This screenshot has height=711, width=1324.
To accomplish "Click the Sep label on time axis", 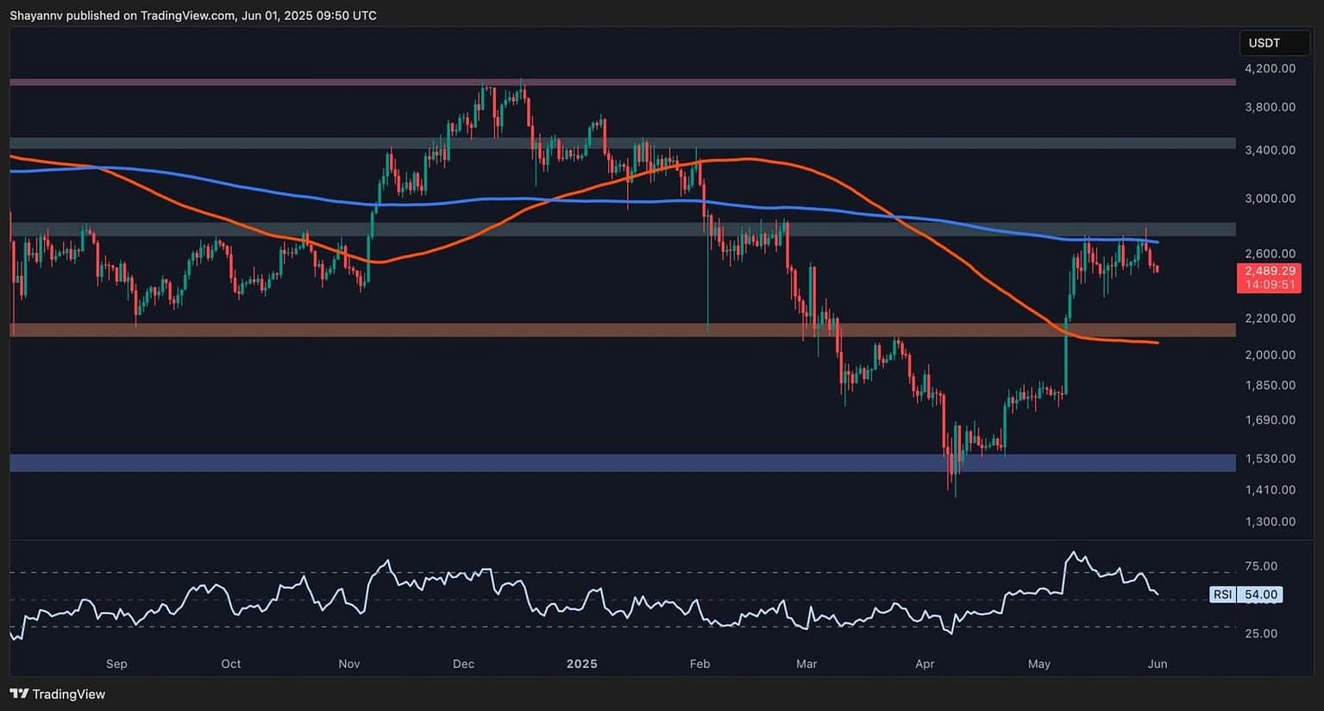I will click(116, 664).
